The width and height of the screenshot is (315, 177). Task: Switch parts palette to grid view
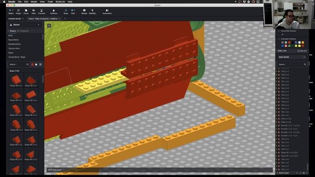pyautogui.click(x=40, y=64)
